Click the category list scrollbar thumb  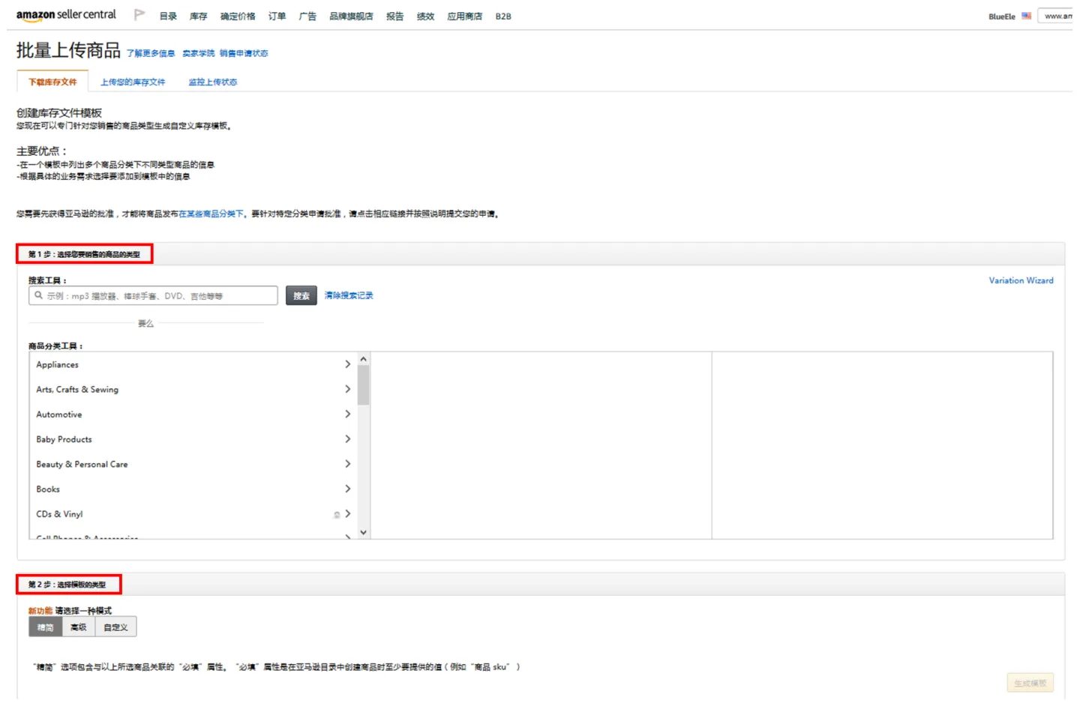pyautogui.click(x=364, y=385)
